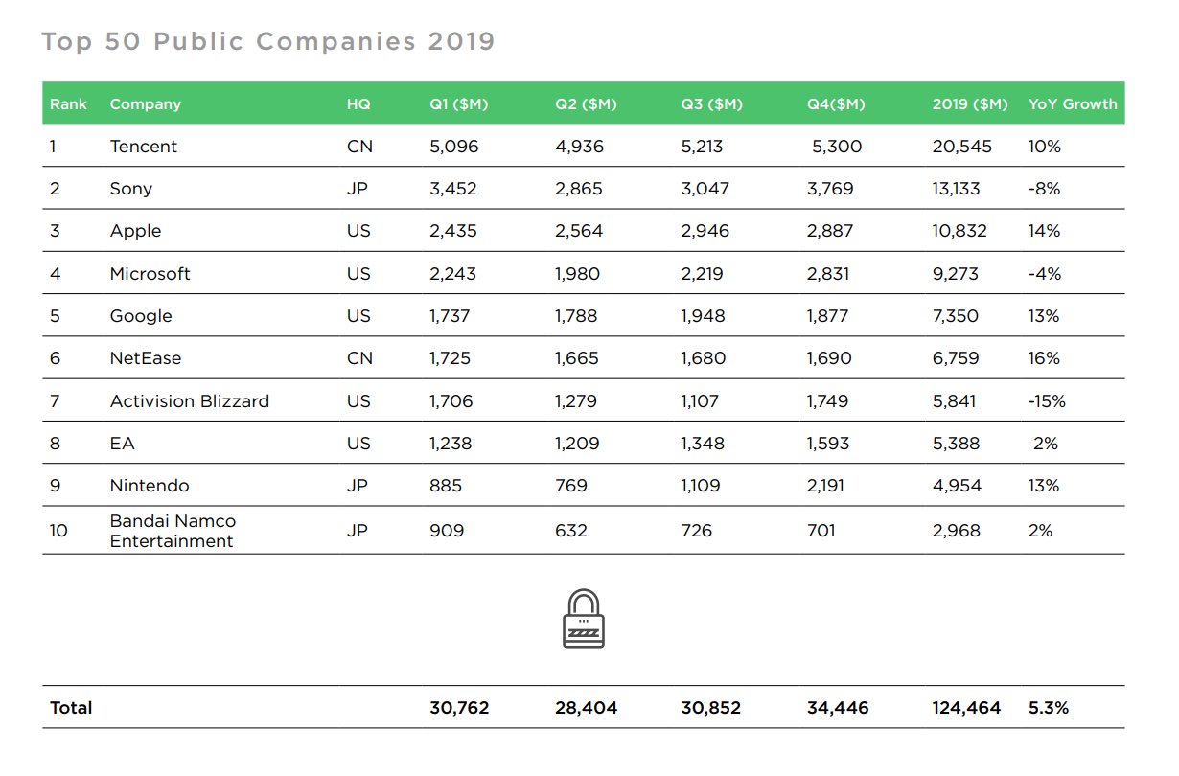
Task: Click Bandai Namco's 2019 revenue 2,968
Action: click(957, 530)
